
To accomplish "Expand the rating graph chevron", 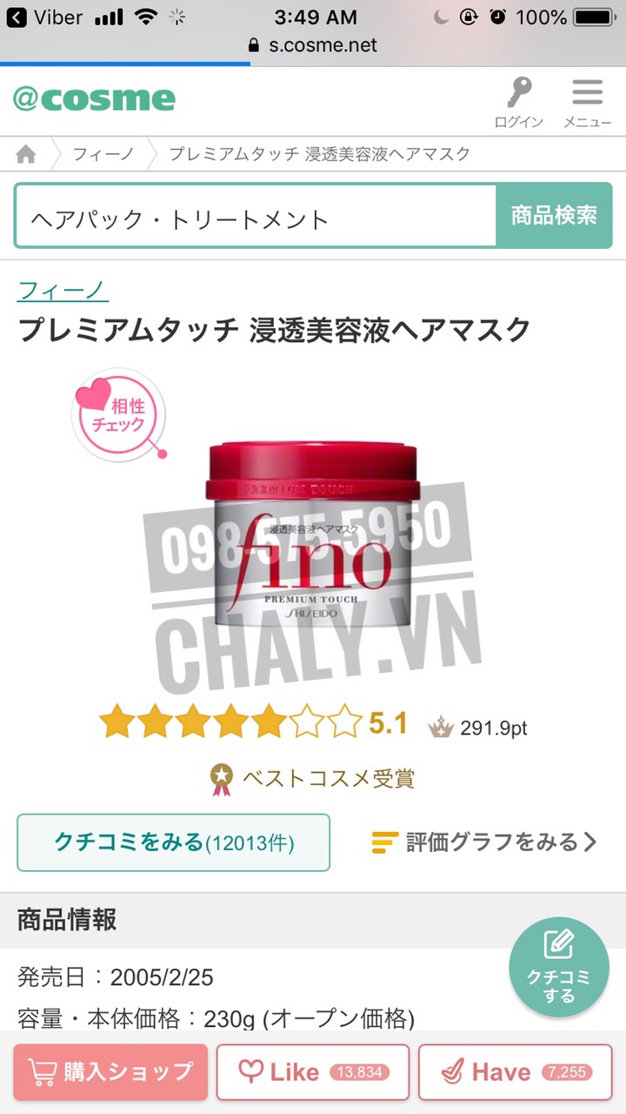I will tap(590, 842).
